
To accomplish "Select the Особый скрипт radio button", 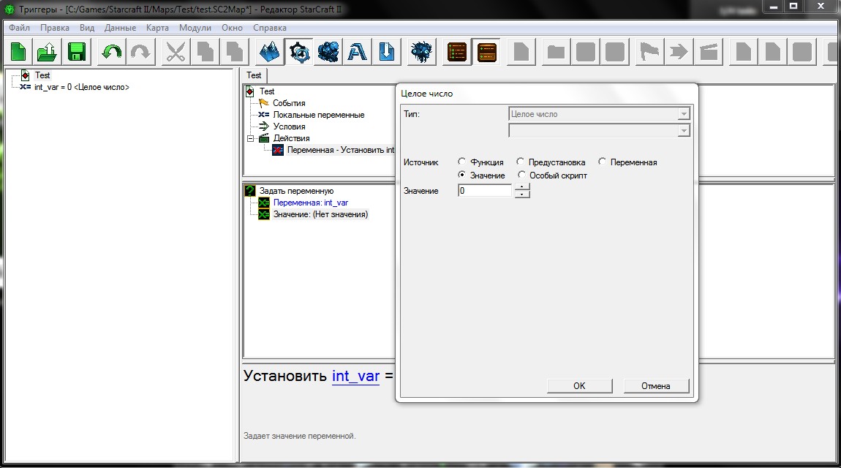I will (x=521, y=175).
